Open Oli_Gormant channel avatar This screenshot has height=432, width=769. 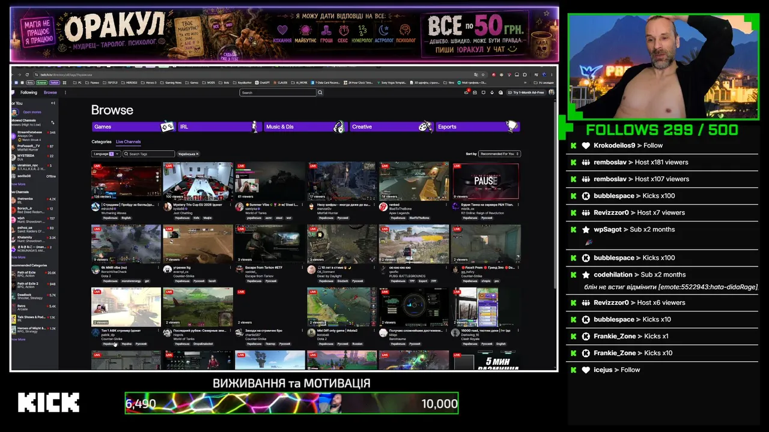tap(311, 270)
